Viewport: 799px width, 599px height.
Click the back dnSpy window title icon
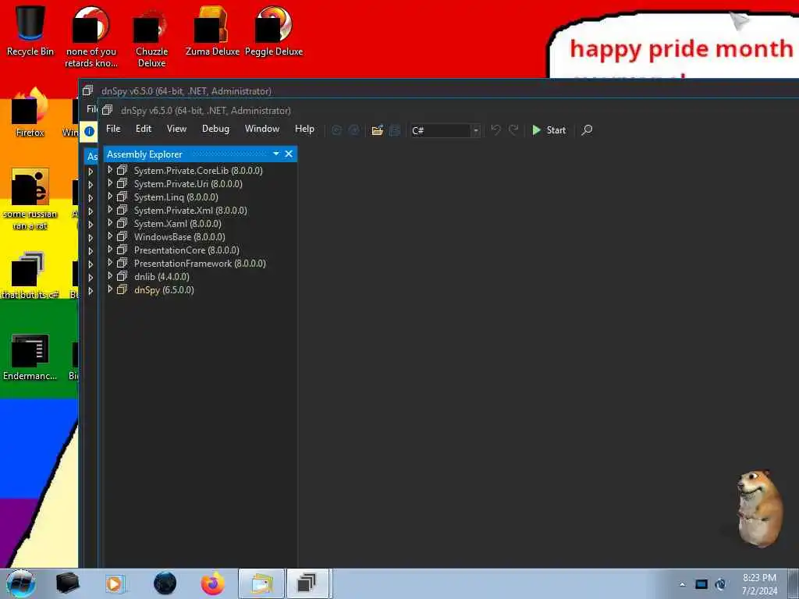pos(87,90)
